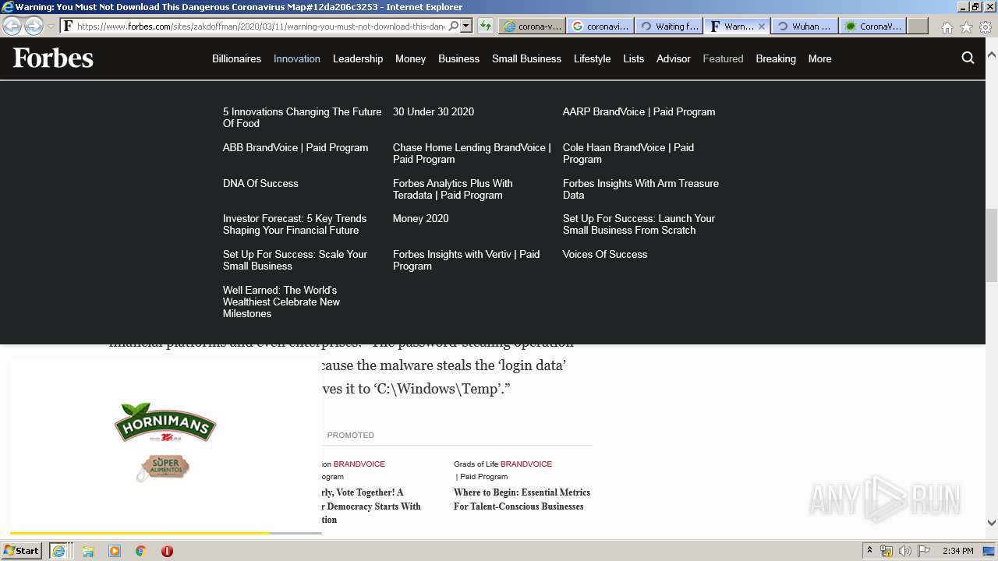Open the Business menu
This screenshot has height=561, width=998.
pos(458,58)
